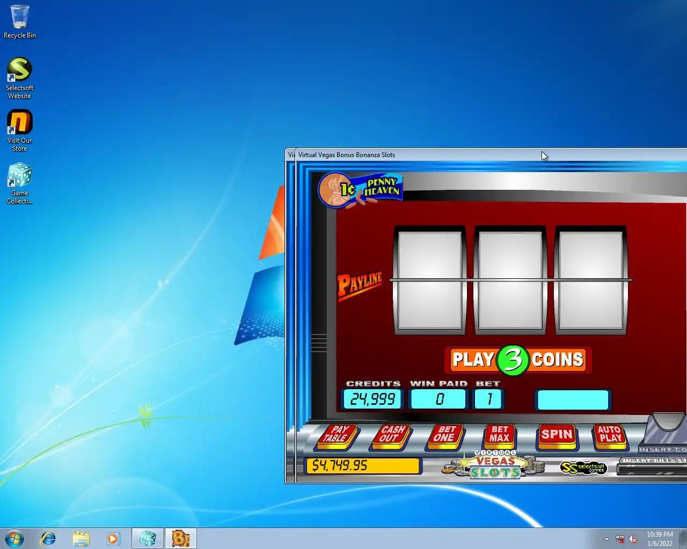687x549 pixels.
Task: Click the Penny Heaven 1¢ logo
Action: (x=360, y=190)
